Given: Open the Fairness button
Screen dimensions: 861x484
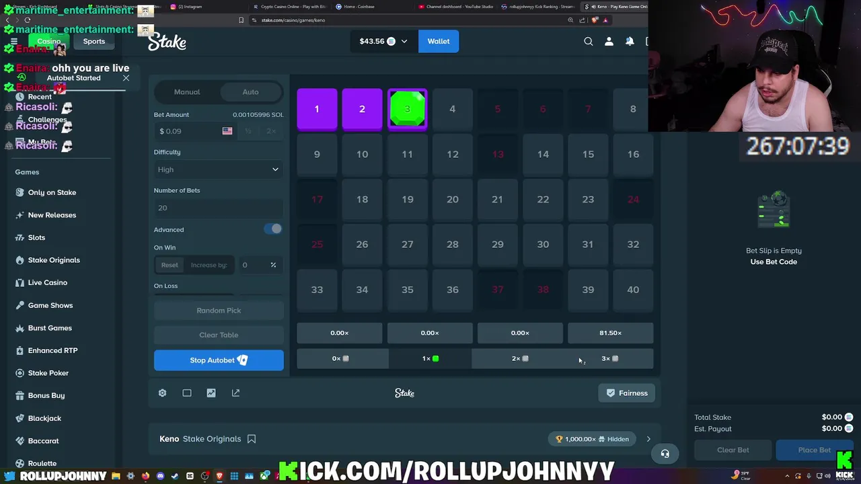Looking at the screenshot, I should (627, 393).
